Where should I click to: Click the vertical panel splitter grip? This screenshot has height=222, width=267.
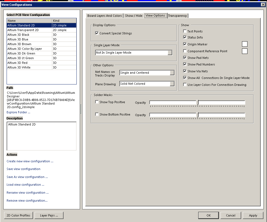coord(81,109)
